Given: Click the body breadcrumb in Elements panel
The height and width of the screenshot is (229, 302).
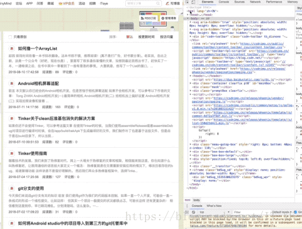Looking at the screenshot, I should tap(196, 200).
